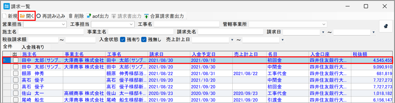Click the 施主名 search input field

coord(51,32)
